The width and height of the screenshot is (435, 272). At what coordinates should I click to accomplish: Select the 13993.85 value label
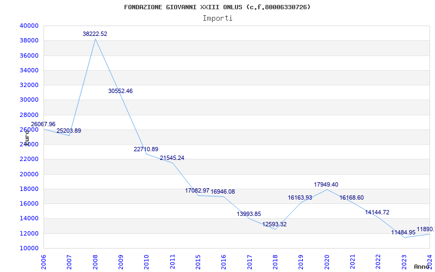click(249, 214)
